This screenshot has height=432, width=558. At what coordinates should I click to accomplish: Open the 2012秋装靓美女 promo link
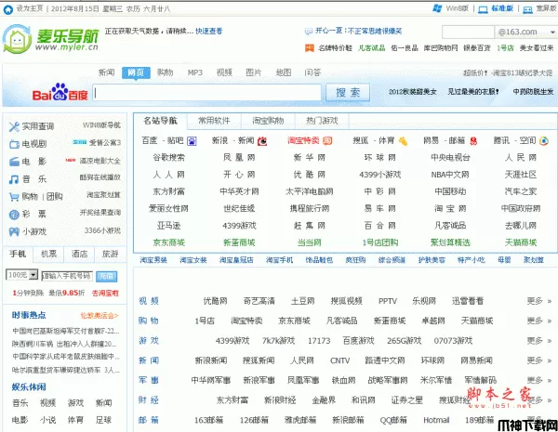pos(412,92)
